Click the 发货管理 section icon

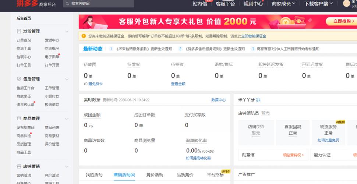tap(19, 31)
